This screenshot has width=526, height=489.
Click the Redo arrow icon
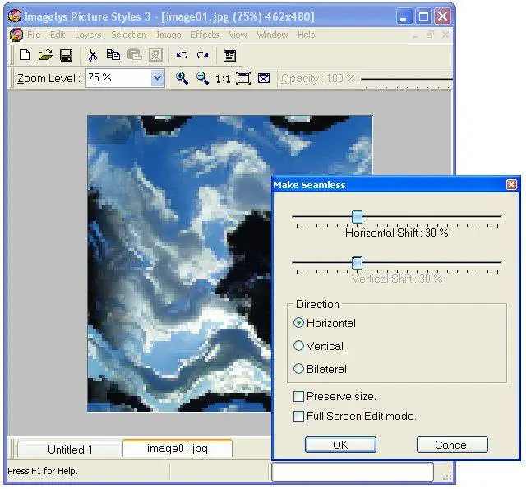point(203,55)
